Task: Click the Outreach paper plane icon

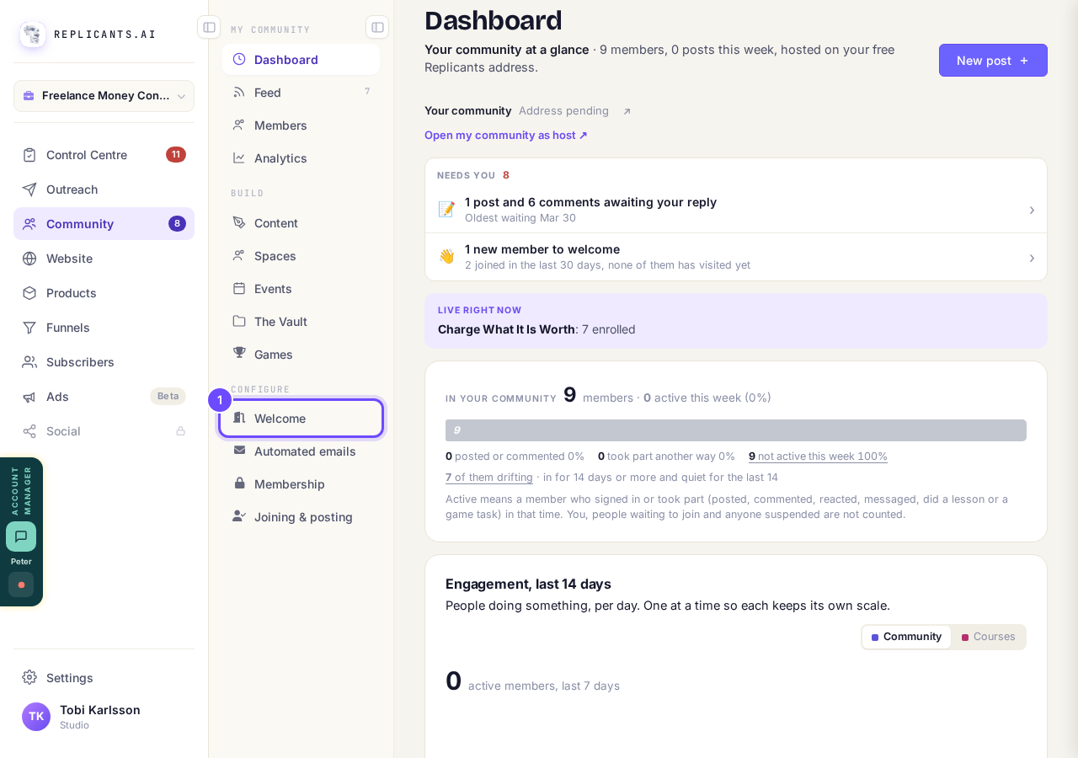Action: 29,189
